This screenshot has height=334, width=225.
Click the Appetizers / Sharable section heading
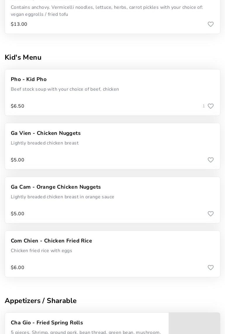click(41, 301)
